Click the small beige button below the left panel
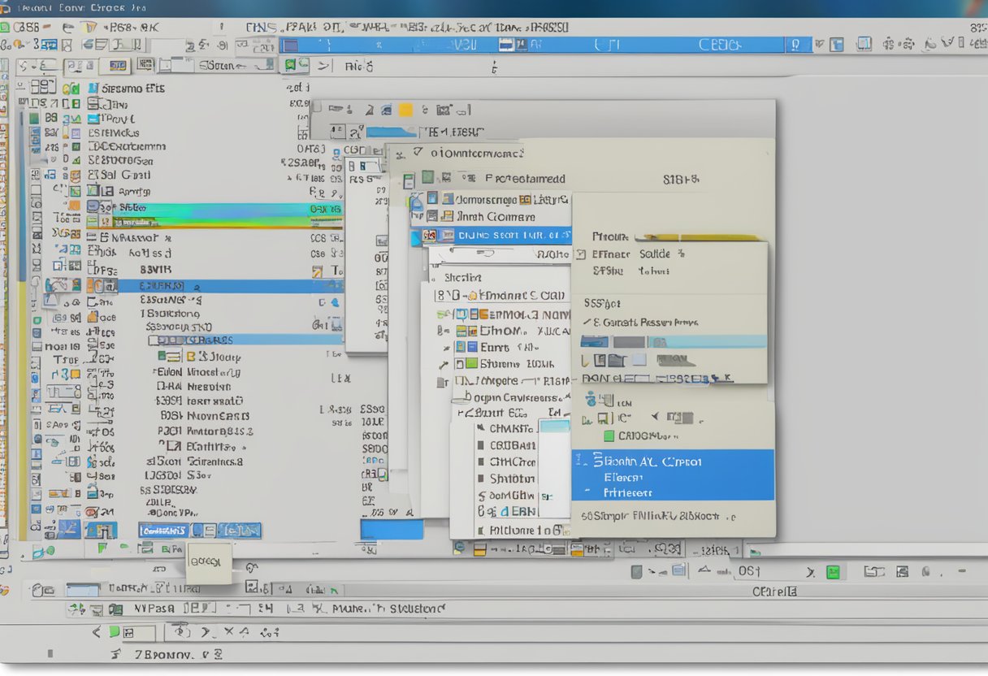This screenshot has height=676, width=988. [x=209, y=562]
